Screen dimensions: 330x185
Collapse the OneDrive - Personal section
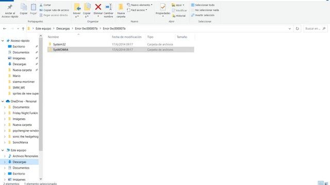[3, 101]
